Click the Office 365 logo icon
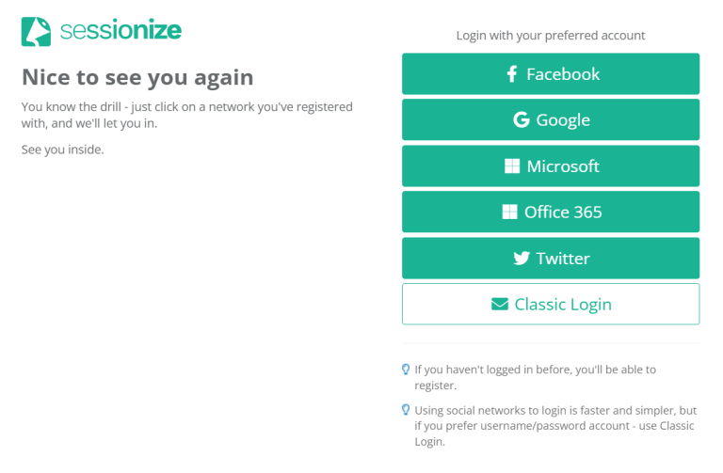This screenshot has height=473, width=723. tap(509, 213)
